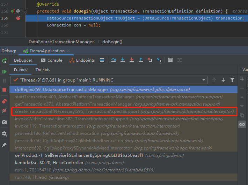This screenshot has width=248, height=185.
Task: Click the Step Over debugger icon
Action: (x=114, y=60)
